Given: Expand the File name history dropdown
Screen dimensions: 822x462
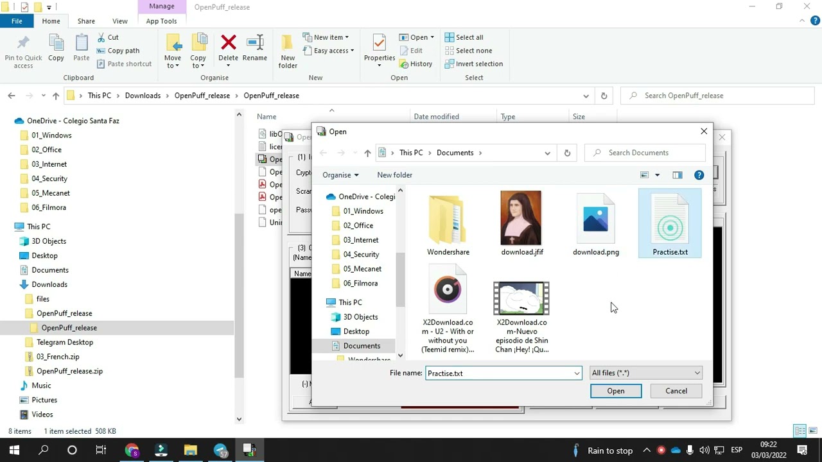Looking at the screenshot, I should pyautogui.click(x=577, y=373).
